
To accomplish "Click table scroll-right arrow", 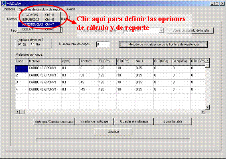I will pyautogui.click(x=203, y=112).
